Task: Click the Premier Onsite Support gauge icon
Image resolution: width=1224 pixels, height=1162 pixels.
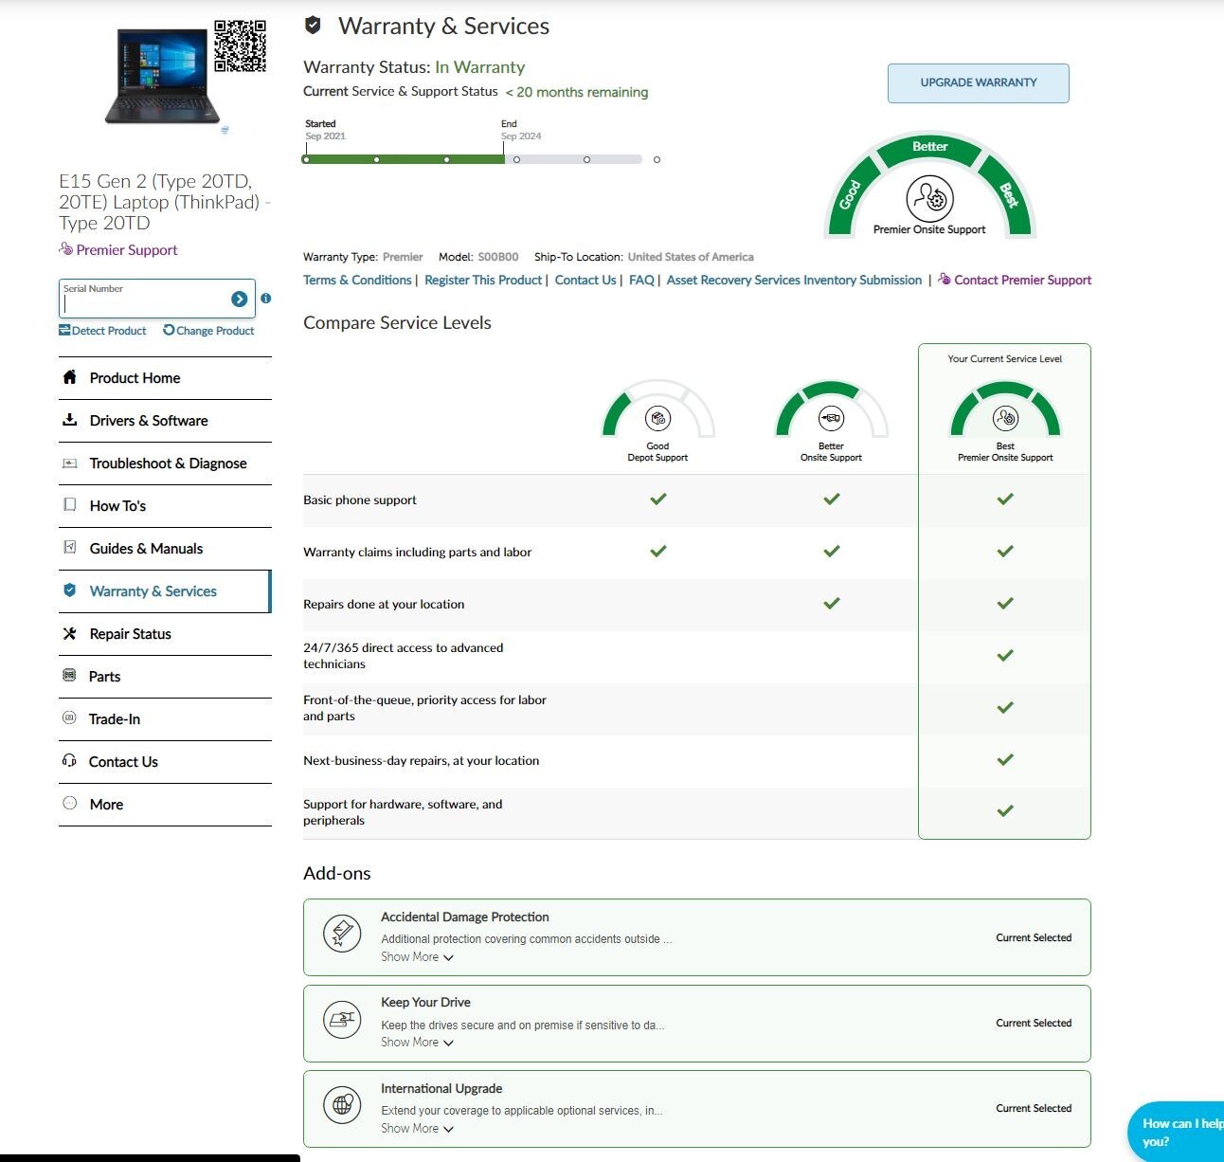Action: [x=929, y=198]
